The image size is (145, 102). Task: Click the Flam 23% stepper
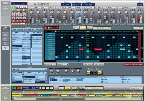tap(99, 64)
